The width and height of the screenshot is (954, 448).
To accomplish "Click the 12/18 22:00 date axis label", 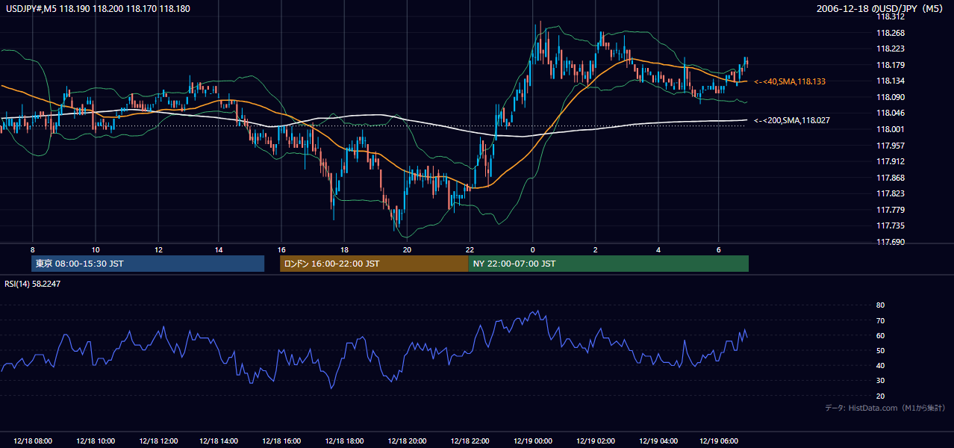I will [x=470, y=441].
